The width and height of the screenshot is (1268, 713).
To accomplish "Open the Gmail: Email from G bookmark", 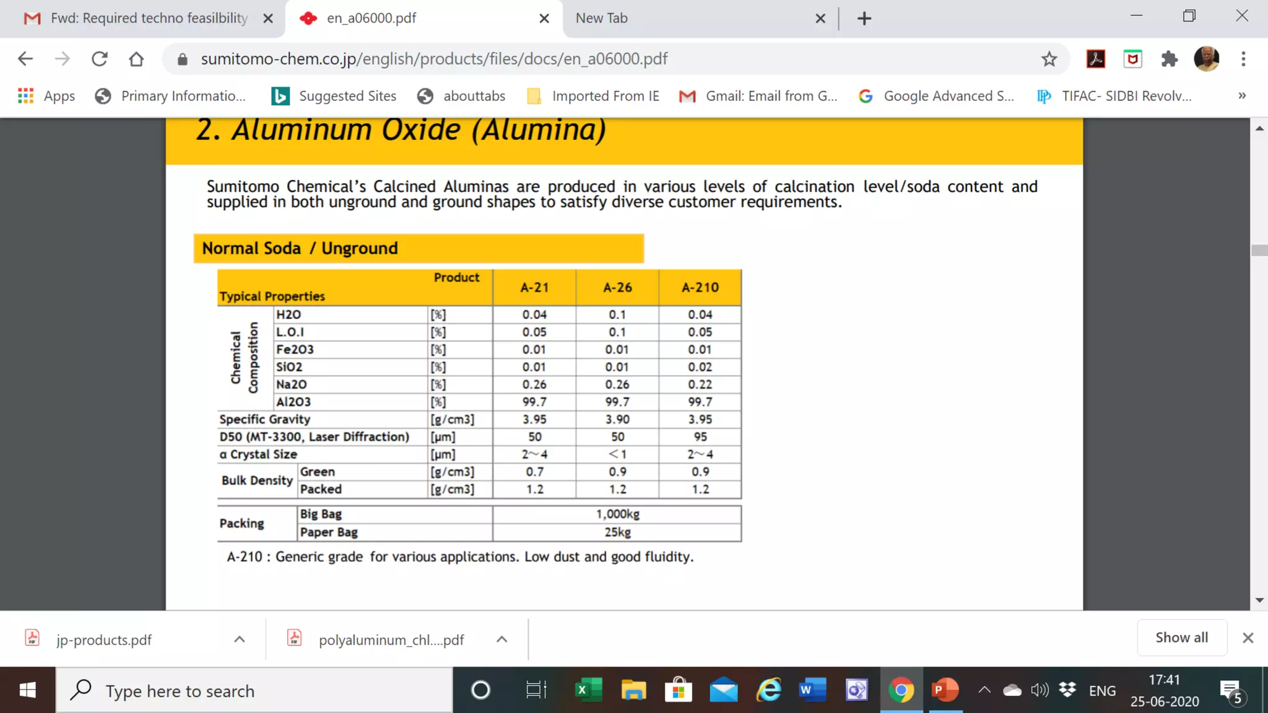I will [758, 96].
